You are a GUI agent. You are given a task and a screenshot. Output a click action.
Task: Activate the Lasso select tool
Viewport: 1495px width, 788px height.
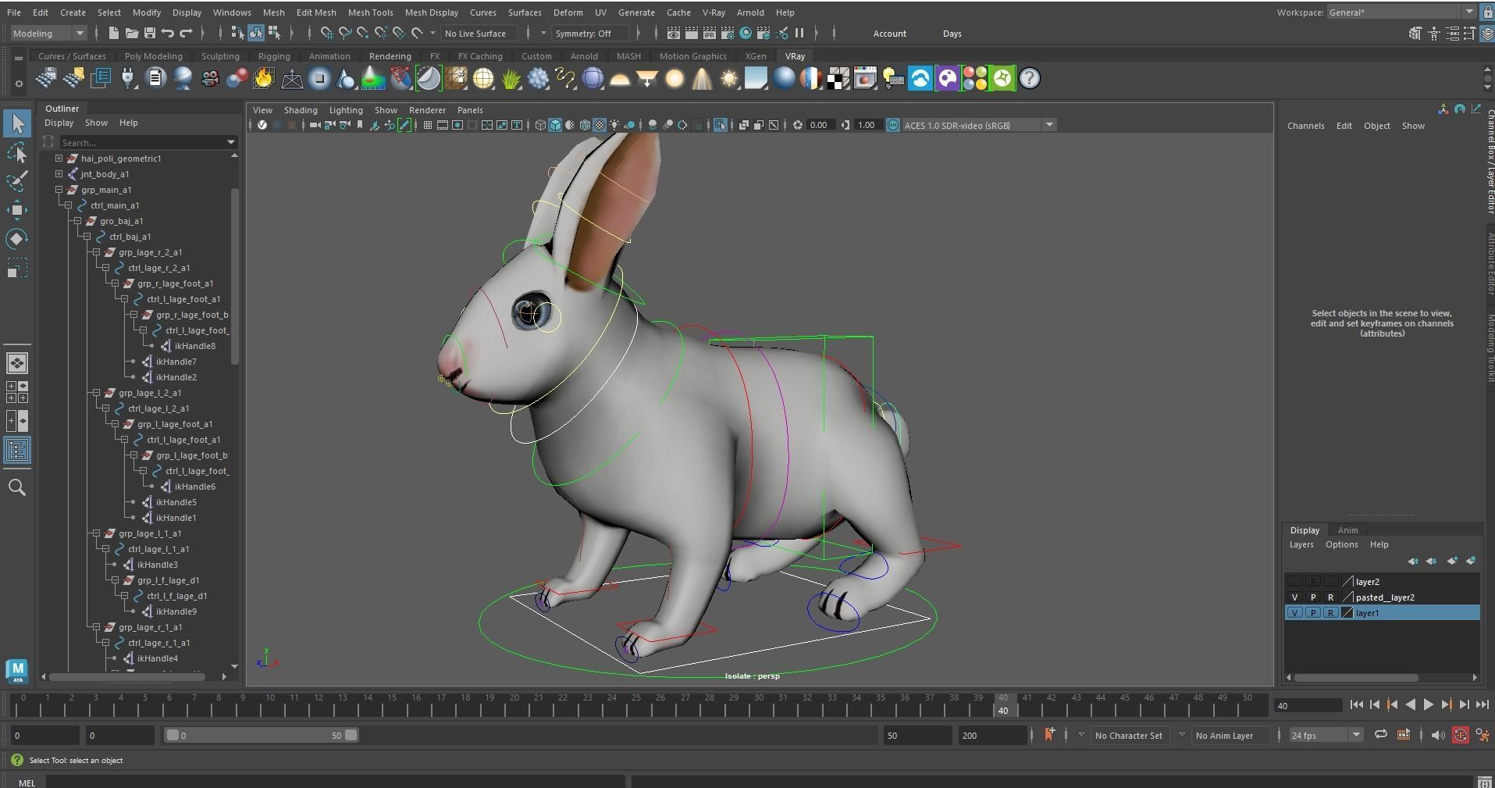pos(17,152)
